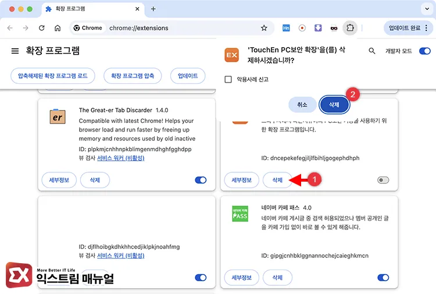Open the purple download extension icon
The image size is (436, 294).
(318, 28)
